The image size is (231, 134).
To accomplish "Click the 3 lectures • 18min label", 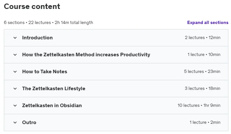I will (x=202, y=89).
